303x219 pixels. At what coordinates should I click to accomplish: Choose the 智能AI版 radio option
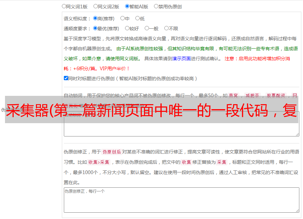(127, 6)
